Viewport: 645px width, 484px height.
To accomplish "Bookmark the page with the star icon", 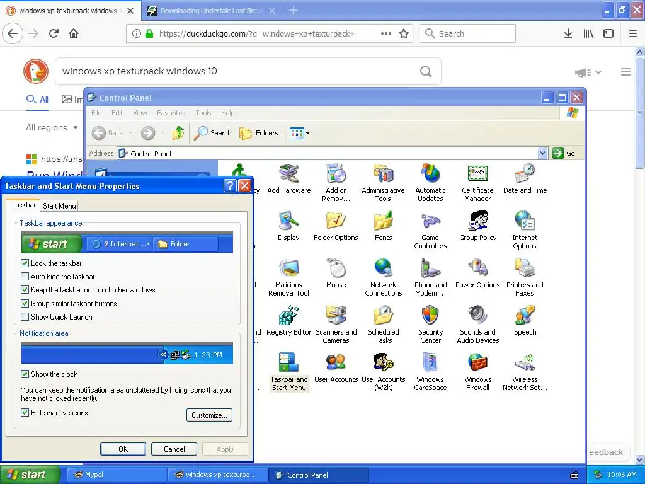I will click(404, 33).
